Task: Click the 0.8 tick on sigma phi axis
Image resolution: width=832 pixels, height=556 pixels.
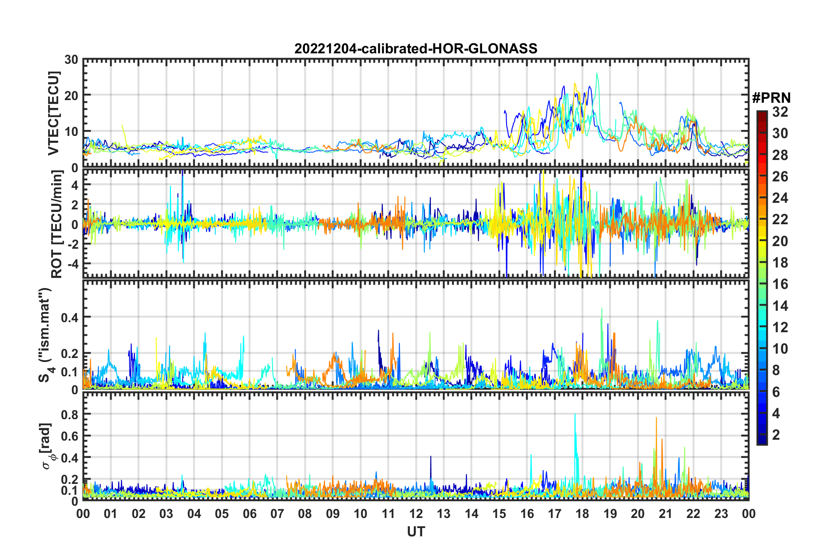Action: [x=69, y=414]
